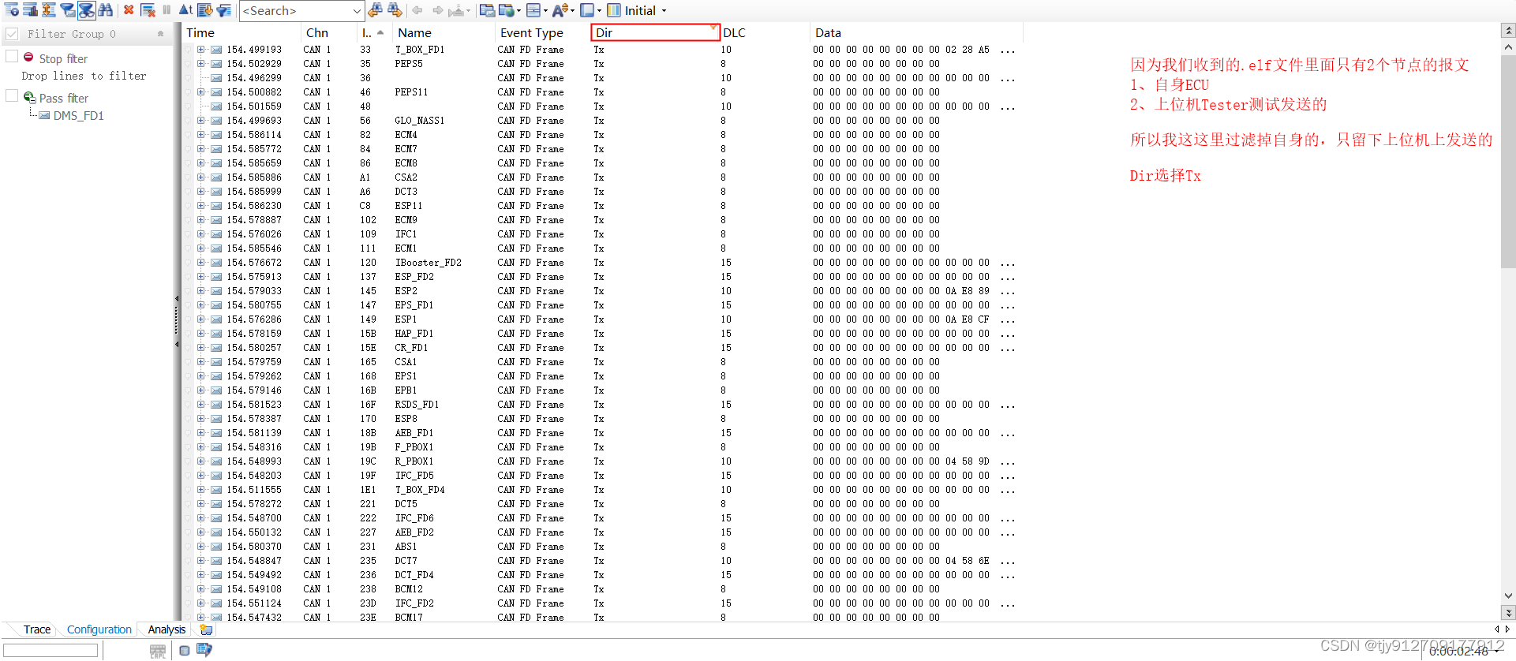Click the navigate forward arrow
Viewport: 1516px width, 661px height.
coord(437,10)
